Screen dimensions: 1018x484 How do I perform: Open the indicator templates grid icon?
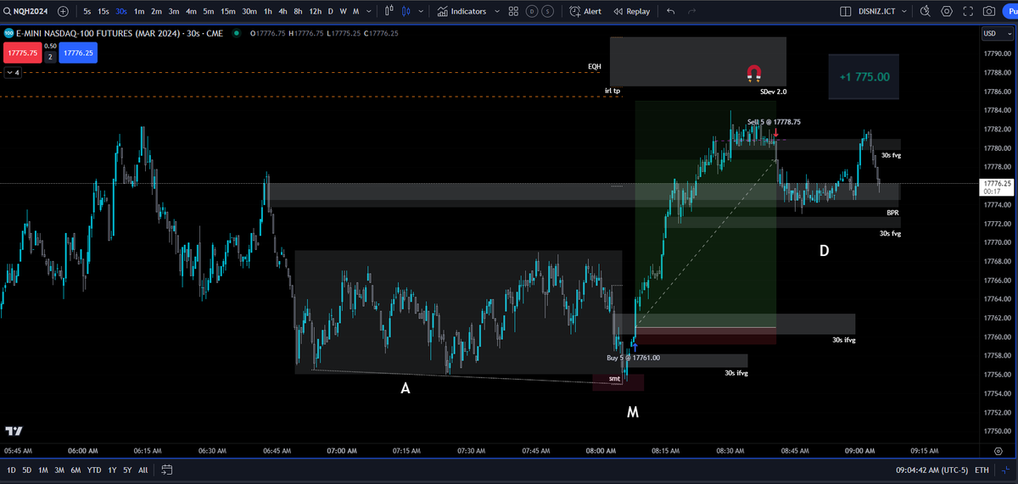[513, 11]
